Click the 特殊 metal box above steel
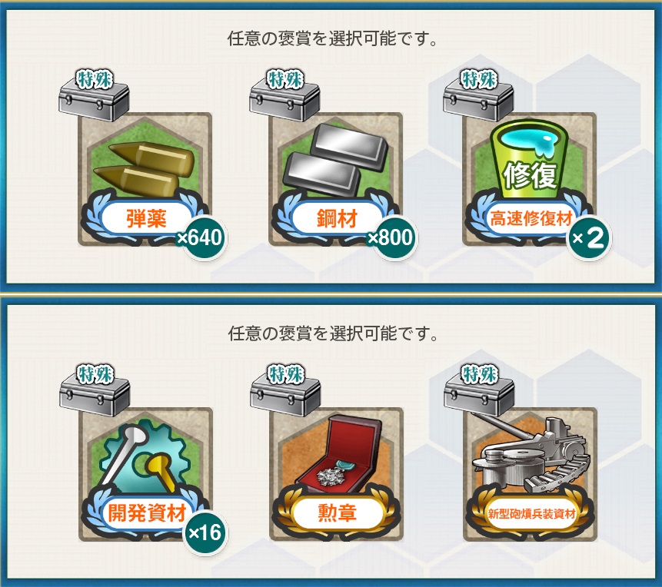The width and height of the screenshot is (662, 587). [x=284, y=96]
